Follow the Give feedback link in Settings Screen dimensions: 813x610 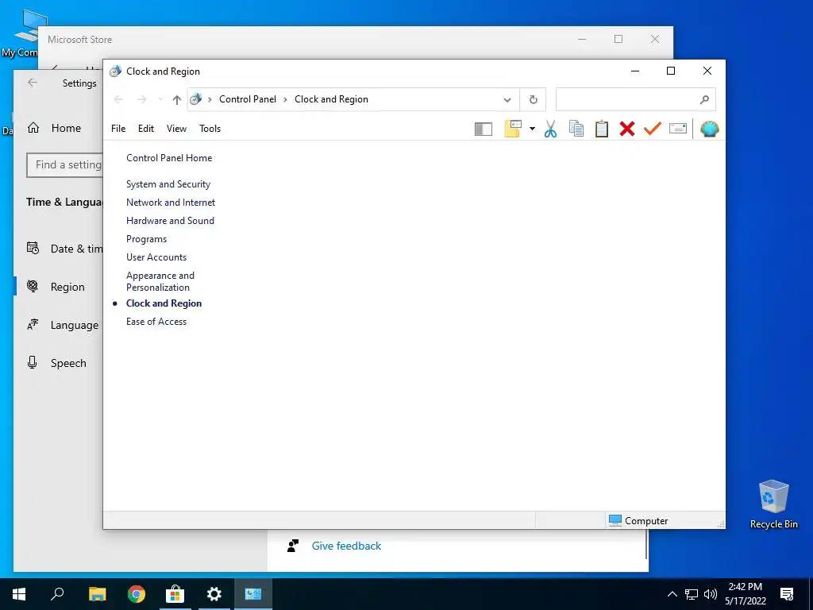346,546
